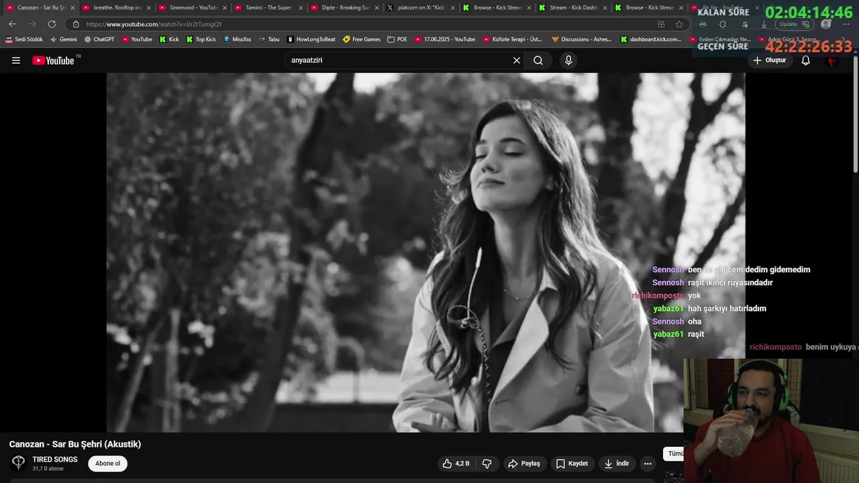Viewport: 859px width, 483px height.
Task: Close the 'breathe. Rooftop' tab
Action: click(x=148, y=7)
